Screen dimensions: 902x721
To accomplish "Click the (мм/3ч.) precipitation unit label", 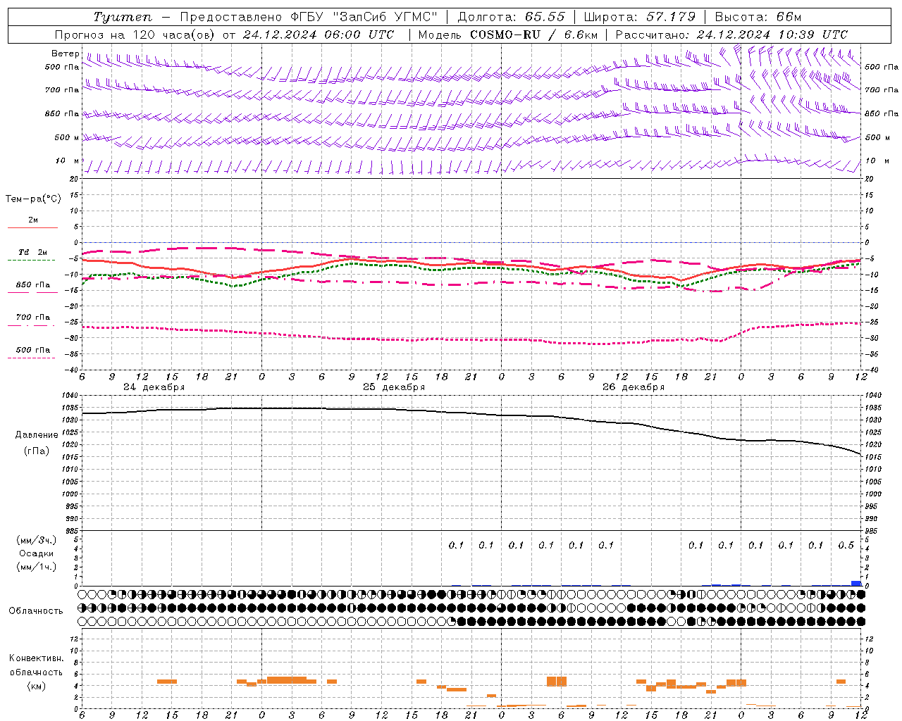I will coord(36,540).
